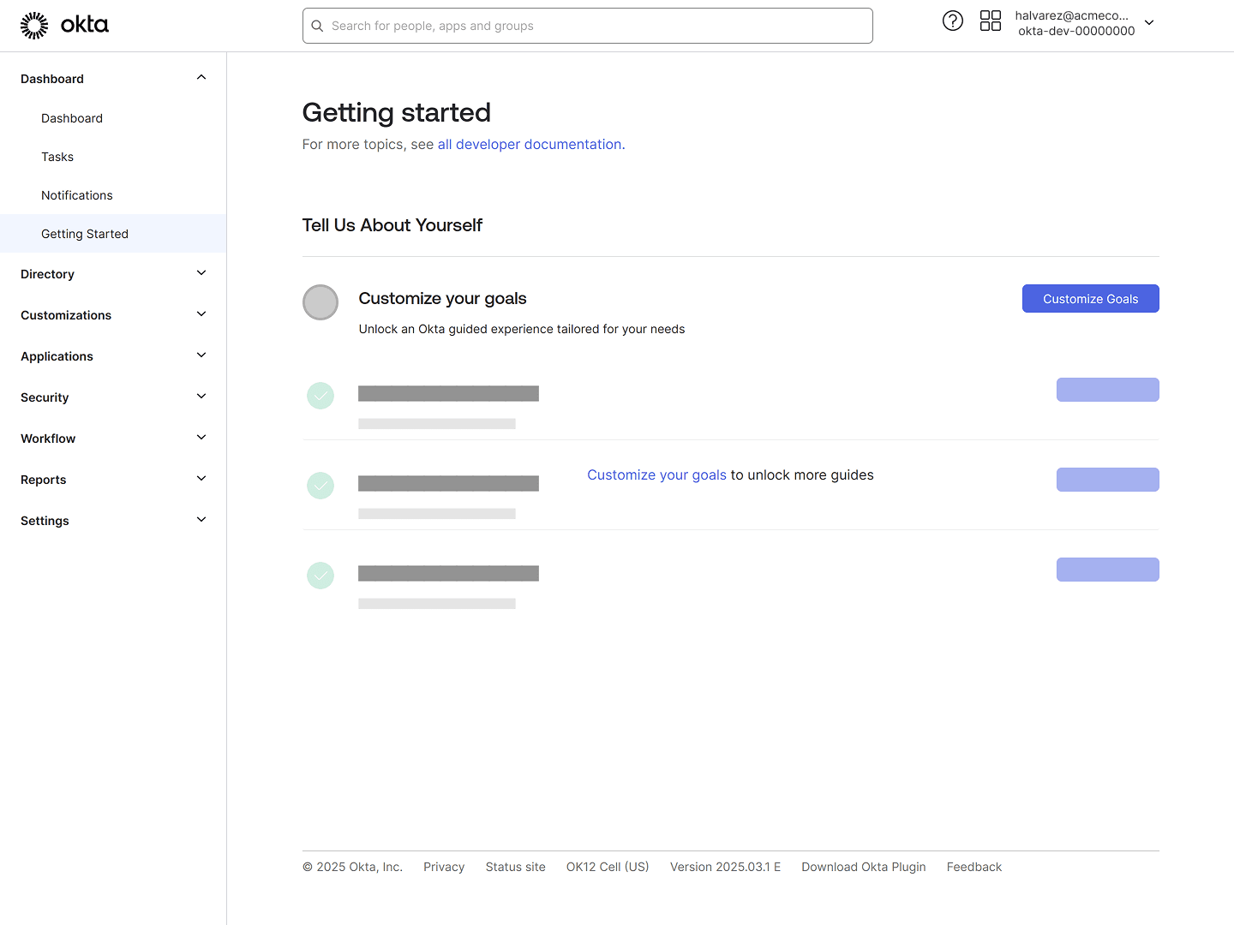1234x925 pixels.
Task: Click the okta-dev-00000000 org name
Action: pyautogui.click(x=1076, y=31)
